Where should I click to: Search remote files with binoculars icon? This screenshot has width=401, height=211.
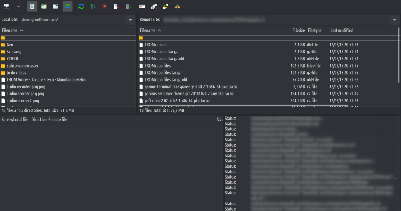tap(177, 6)
